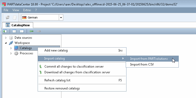The image size is (196, 98).
Task: Open the Extras menu
Action: 27,10
